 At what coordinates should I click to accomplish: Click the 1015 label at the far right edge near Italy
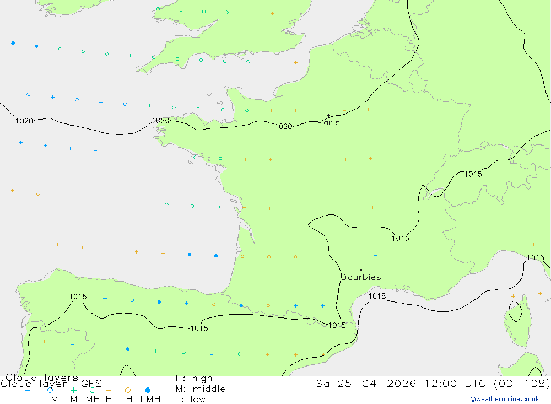click(535, 257)
